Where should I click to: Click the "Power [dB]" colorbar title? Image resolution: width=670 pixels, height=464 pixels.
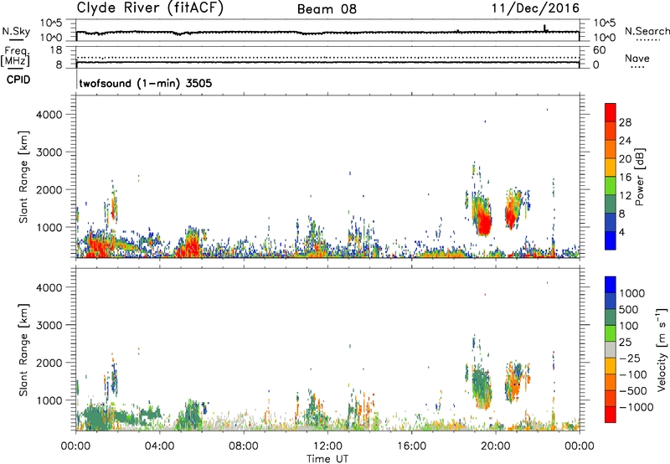pyautogui.click(x=639, y=177)
